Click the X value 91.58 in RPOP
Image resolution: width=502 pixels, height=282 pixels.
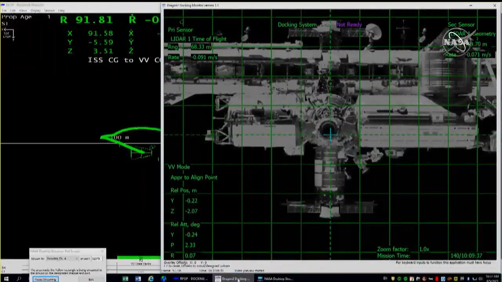pyautogui.click(x=101, y=33)
